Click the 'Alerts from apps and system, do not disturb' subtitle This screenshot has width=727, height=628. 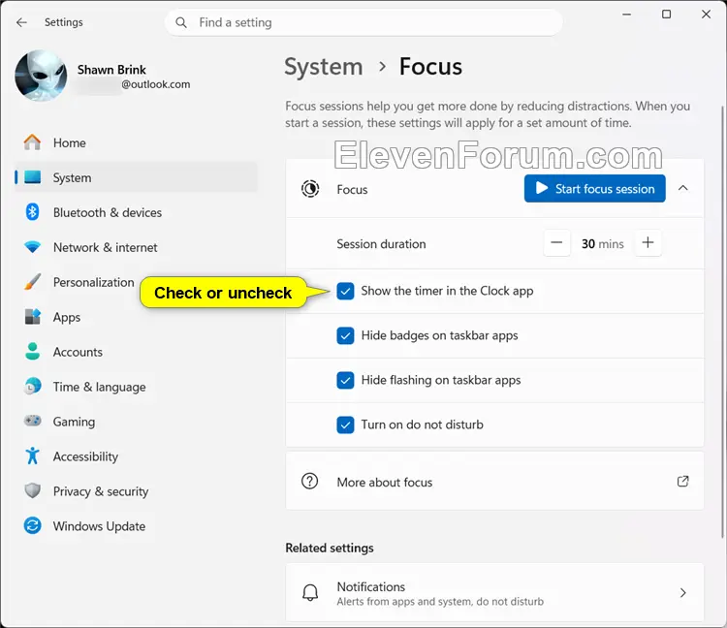[440, 602]
